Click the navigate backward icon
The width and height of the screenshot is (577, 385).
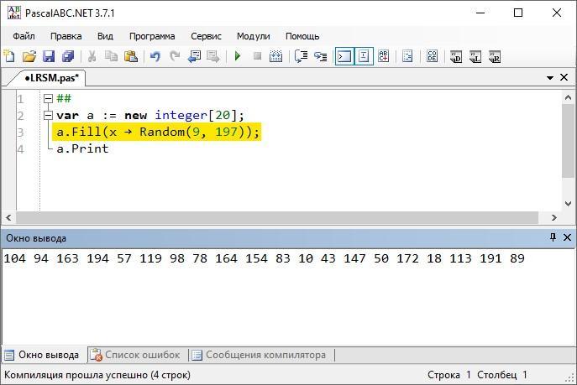[x=194, y=56]
